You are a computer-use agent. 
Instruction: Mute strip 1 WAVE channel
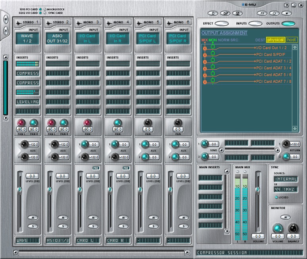point(33,217)
